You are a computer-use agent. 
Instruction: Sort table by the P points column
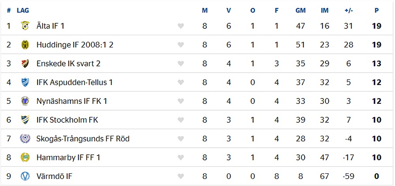tap(376, 10)
